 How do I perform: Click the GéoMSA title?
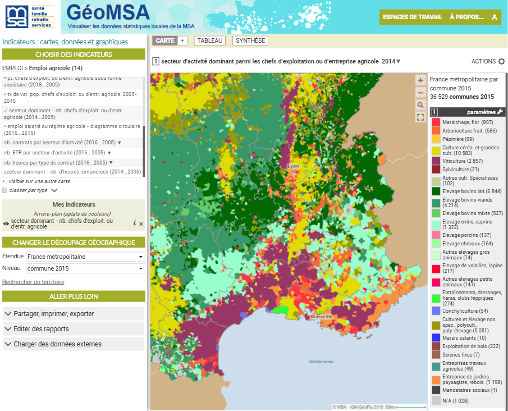108,13
